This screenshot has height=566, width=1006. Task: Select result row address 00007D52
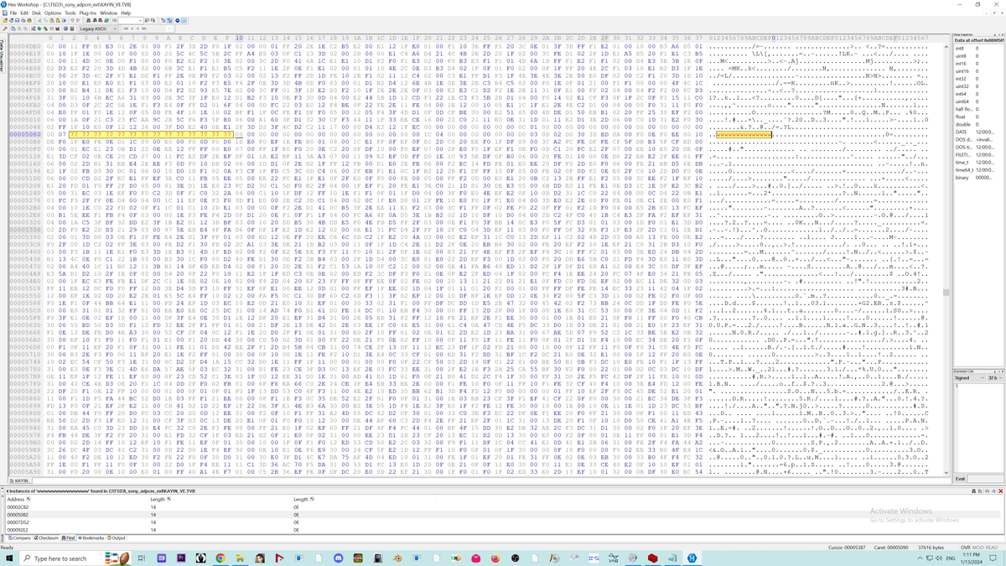point(18,522)
